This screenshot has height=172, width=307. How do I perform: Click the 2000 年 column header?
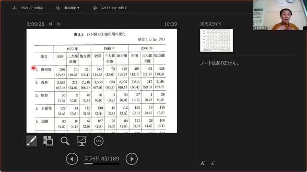[146, 48]
